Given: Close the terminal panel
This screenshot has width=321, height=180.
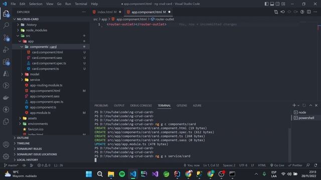Looking at the screenshot, I should coord(316,105).
